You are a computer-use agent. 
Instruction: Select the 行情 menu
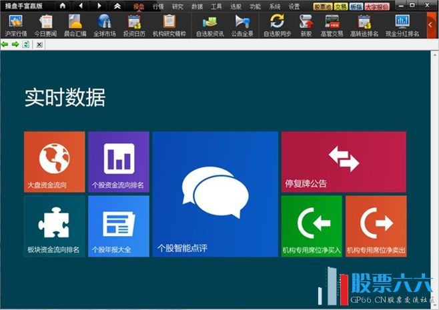[x=158, y=6]
